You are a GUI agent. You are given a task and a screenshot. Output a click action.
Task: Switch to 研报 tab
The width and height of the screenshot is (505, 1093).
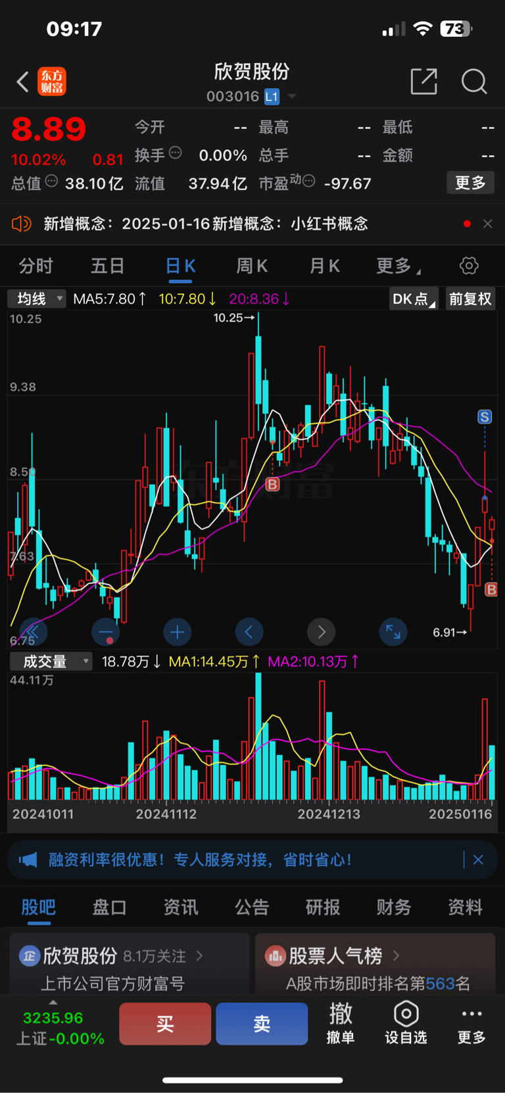[323, 908]
